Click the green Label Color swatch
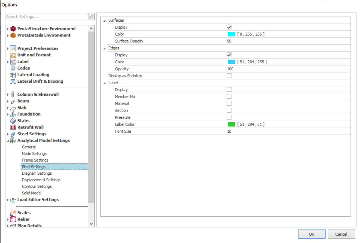360x243 pixels. click(x=231, y=124)
